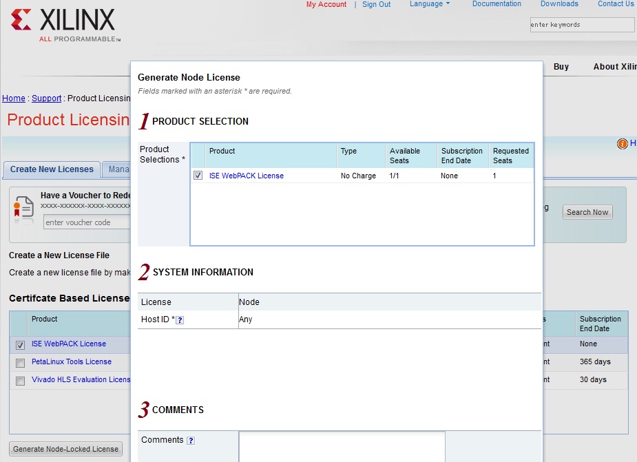This screenshot has height=462, width=637.
Task: Click the Generate Node-Locked License button
Action: tap(66, 449)
